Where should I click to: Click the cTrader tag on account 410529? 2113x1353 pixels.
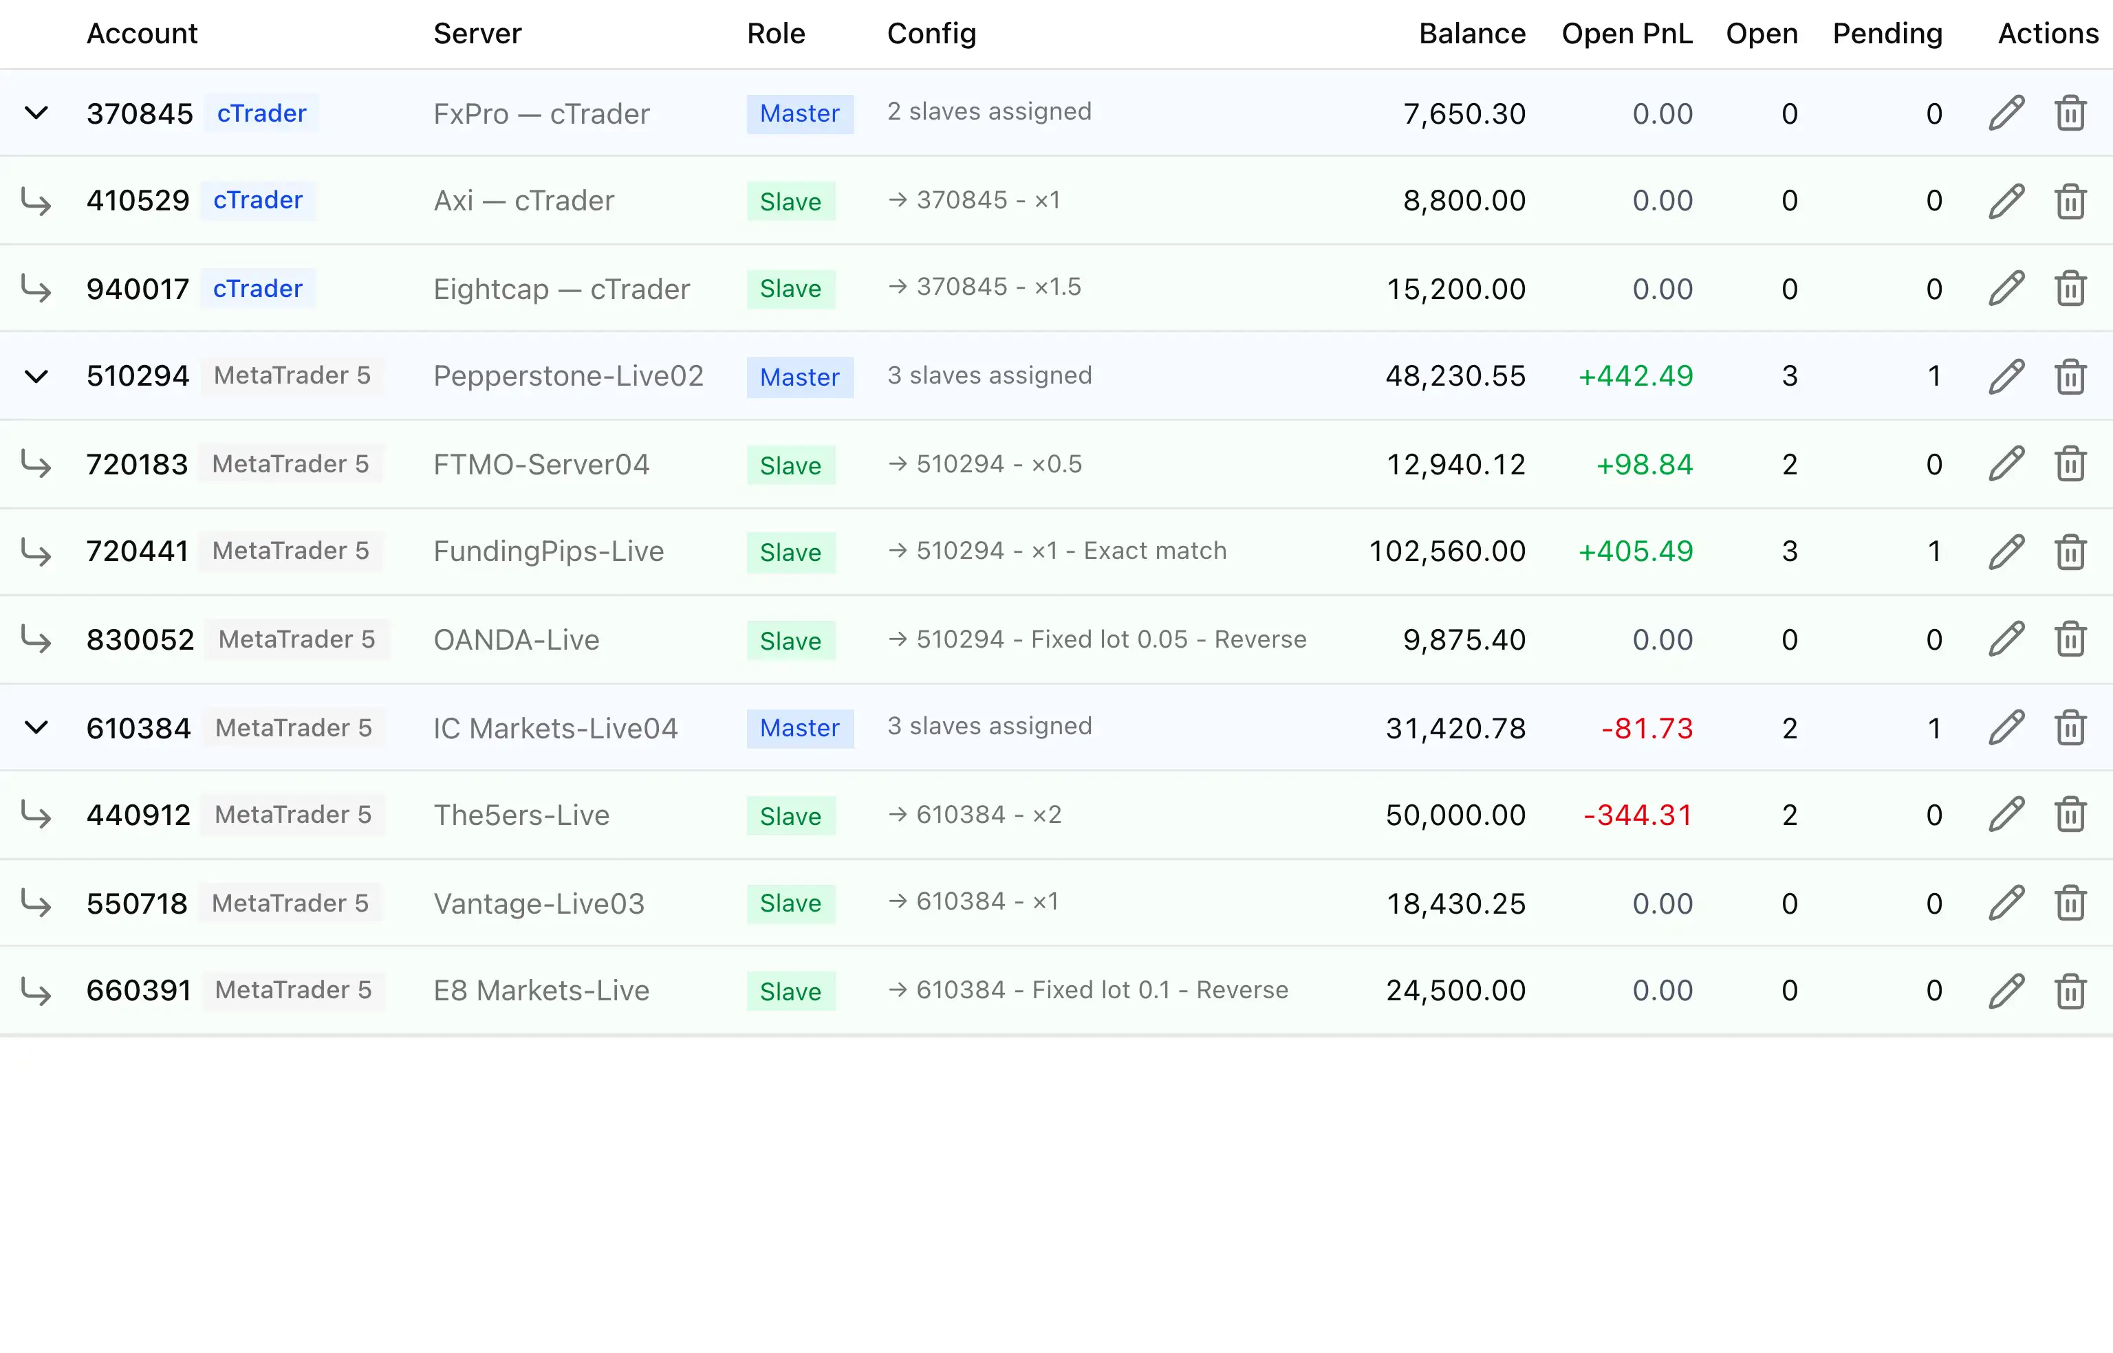coord(259,200)
